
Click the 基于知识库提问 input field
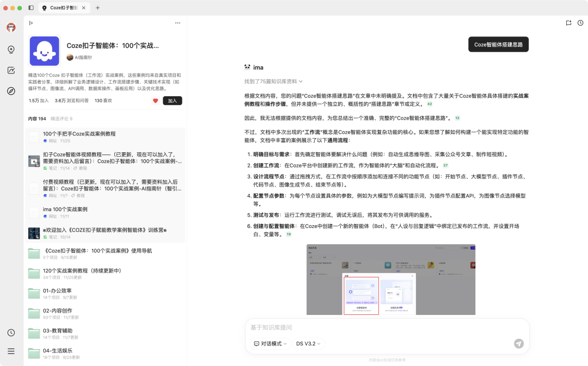coord(387,327)
